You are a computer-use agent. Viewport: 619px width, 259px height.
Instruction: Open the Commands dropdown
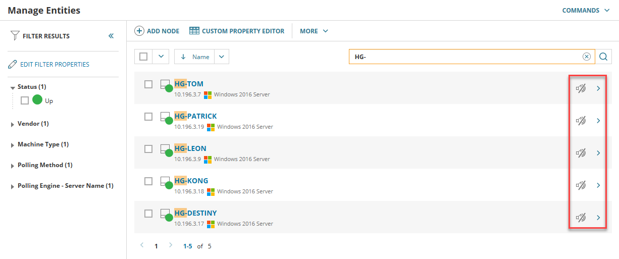[586, 10]
